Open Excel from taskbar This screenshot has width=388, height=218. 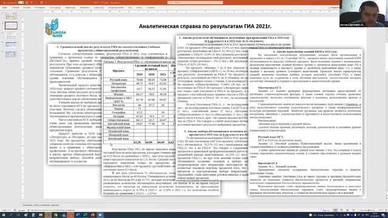point(85,215)
